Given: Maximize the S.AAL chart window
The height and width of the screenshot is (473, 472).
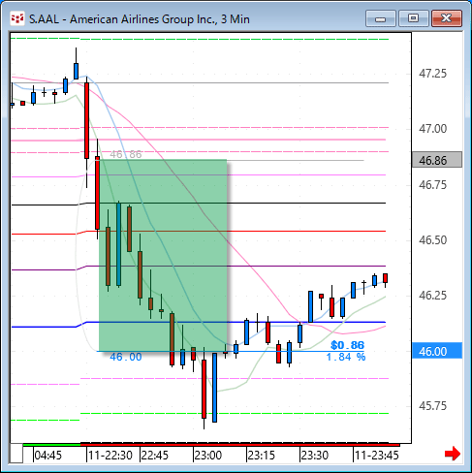Looking at the screenshot, I should tap(413, 18).
